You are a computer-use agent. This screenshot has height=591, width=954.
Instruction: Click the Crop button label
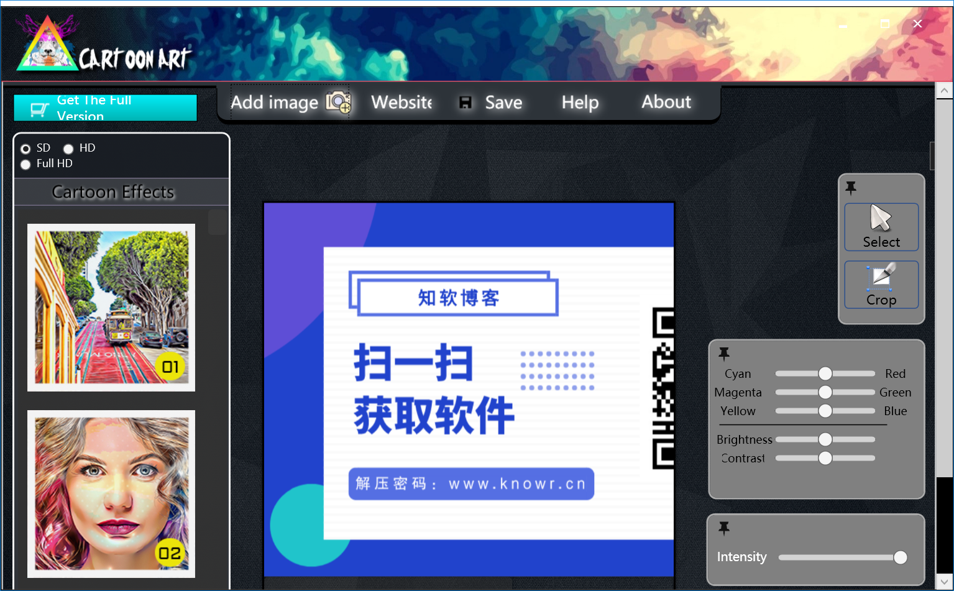pyautogui.click(x=881, y=300)
